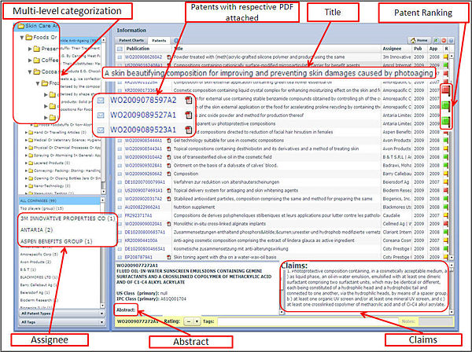Click company list scrollbar down arrow
The width and height of the screenshot is (472, 352).
pyautogui.click(x=102, y=306)
